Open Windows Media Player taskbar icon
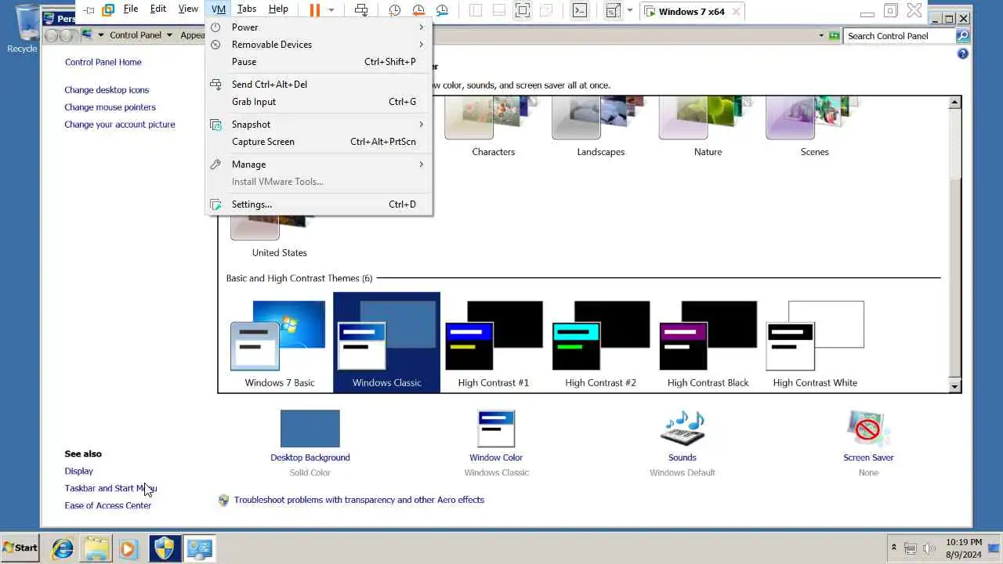The image size is (1003, 564). pos(128,548)
